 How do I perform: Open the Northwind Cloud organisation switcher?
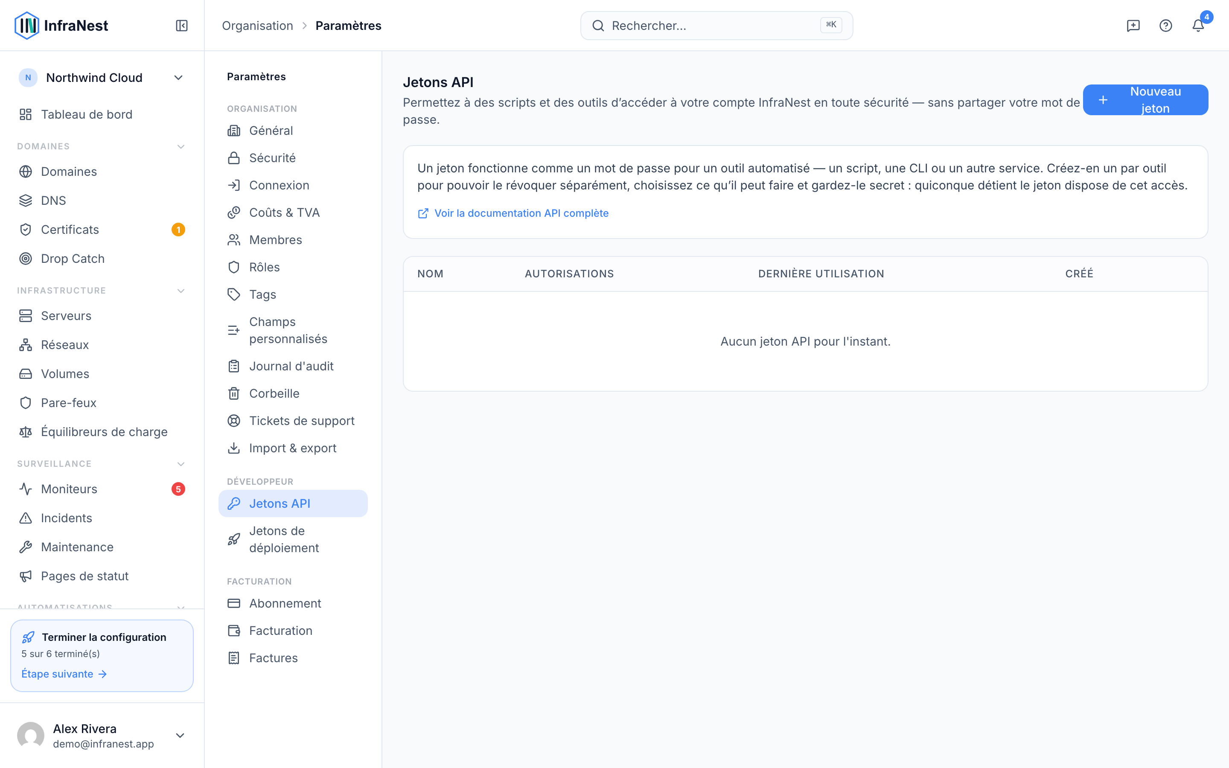click(102, 78)
